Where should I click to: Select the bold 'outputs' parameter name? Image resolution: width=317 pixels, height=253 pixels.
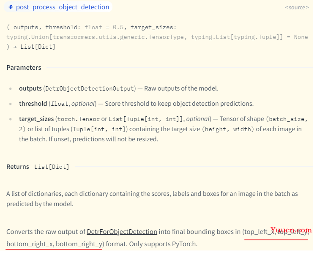[x=30, y=88]
